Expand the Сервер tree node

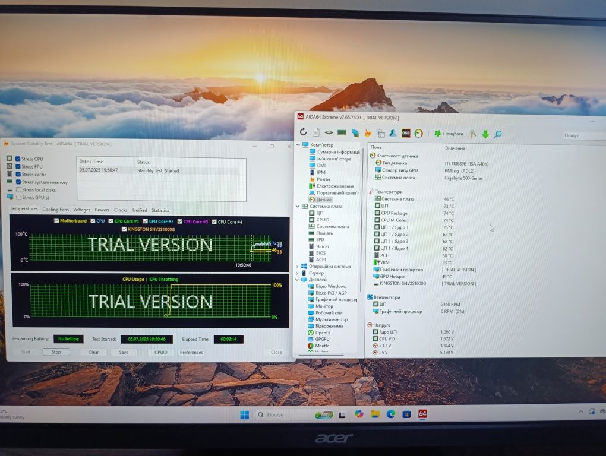[x=297, y=273]
